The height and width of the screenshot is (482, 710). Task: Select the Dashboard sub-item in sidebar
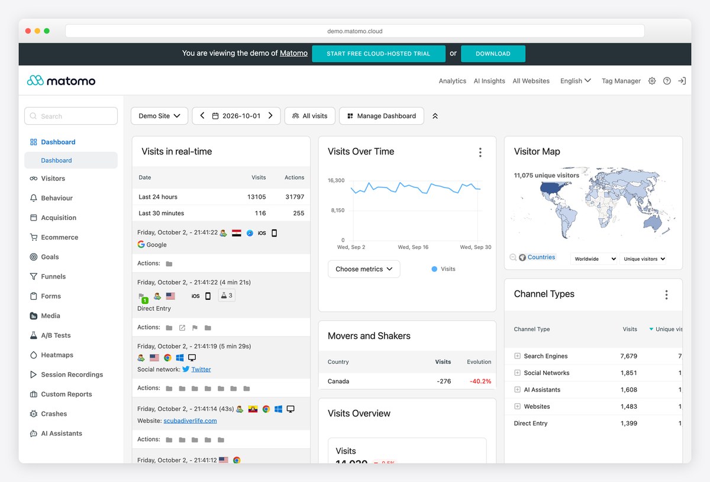[71, 160]
